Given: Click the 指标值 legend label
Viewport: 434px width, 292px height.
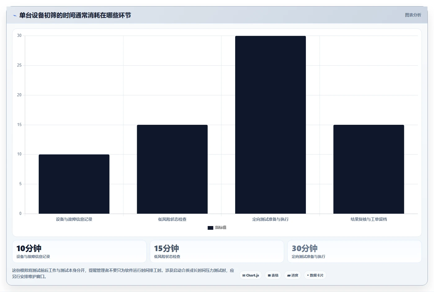Looking at the screenshot, I should 221,228.
